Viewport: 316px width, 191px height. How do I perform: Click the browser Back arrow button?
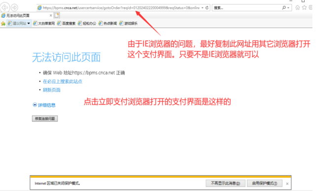click(x=4, y=8)
